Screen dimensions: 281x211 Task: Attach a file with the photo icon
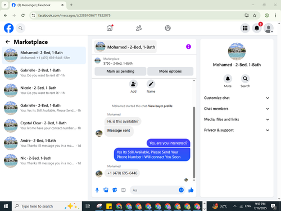click(106, 190)
